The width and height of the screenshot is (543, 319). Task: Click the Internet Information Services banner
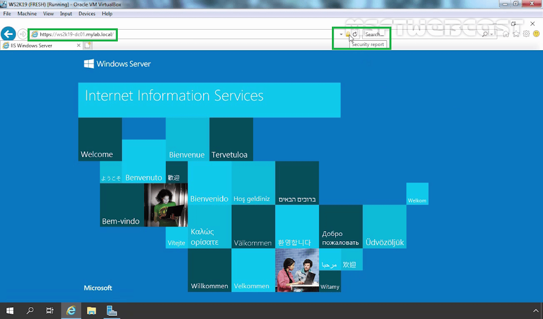(209, 100)
